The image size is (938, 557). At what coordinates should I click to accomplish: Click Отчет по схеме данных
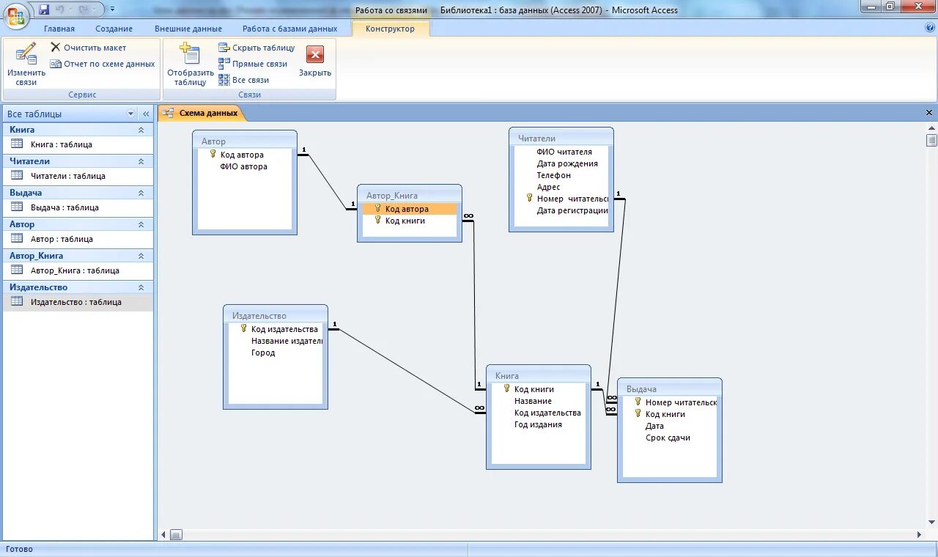pos(103,64)
